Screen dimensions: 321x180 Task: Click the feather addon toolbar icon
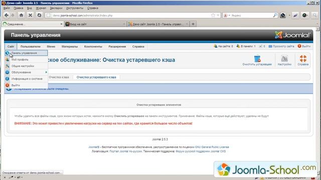click(295, 15)
